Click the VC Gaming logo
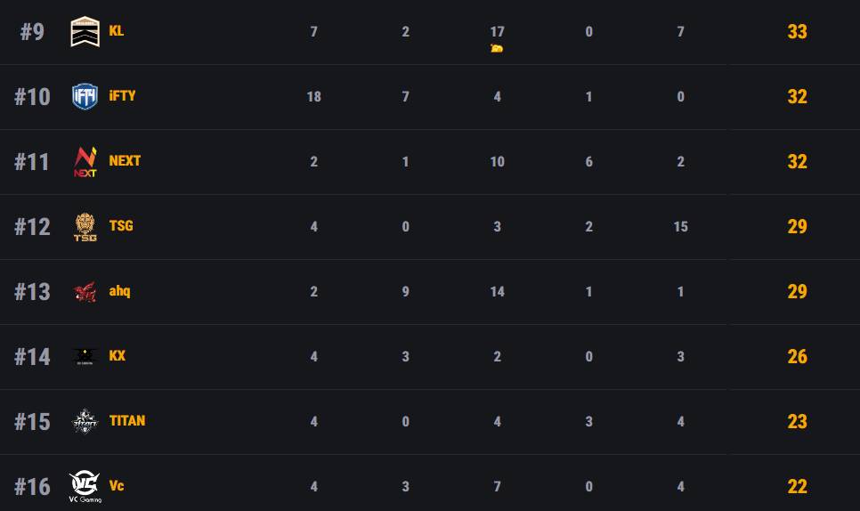The image size is (860, 511). (85, 487)
